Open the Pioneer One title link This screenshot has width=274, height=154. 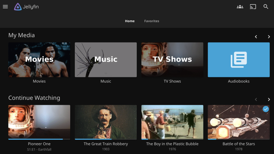coord(39,144)
